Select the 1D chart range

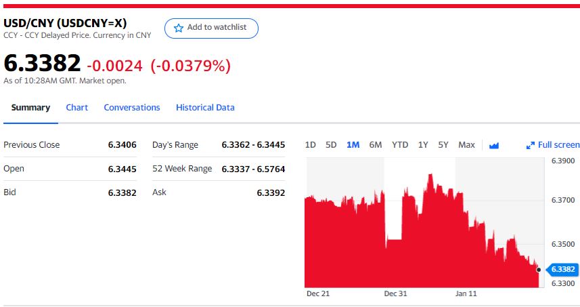point(311,144)
